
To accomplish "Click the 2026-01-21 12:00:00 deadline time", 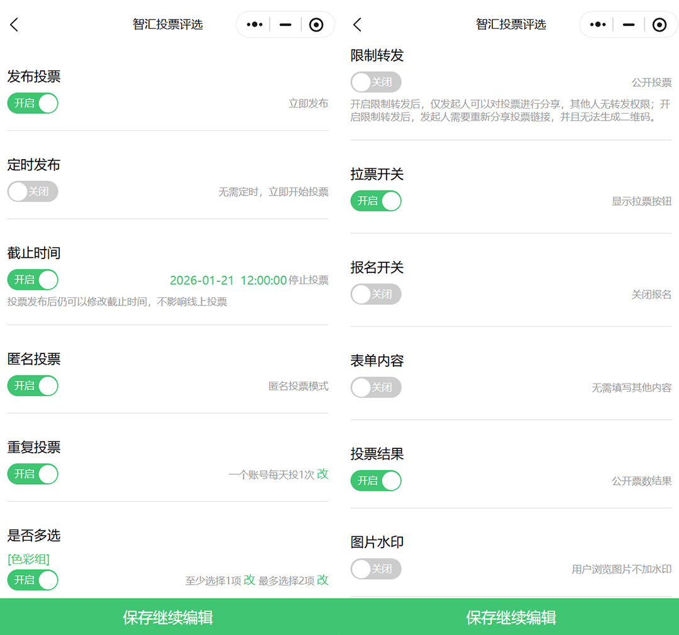I will coord(228,280).
